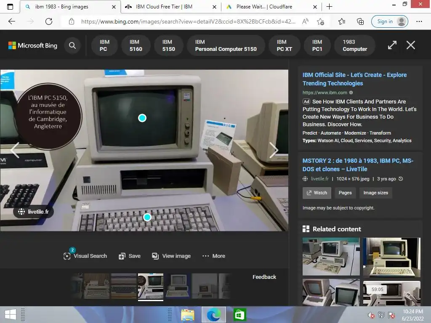Expand image viewer to full screen
Image resolution: width=431 pixels, height=323 pixels.
point(392,45)
